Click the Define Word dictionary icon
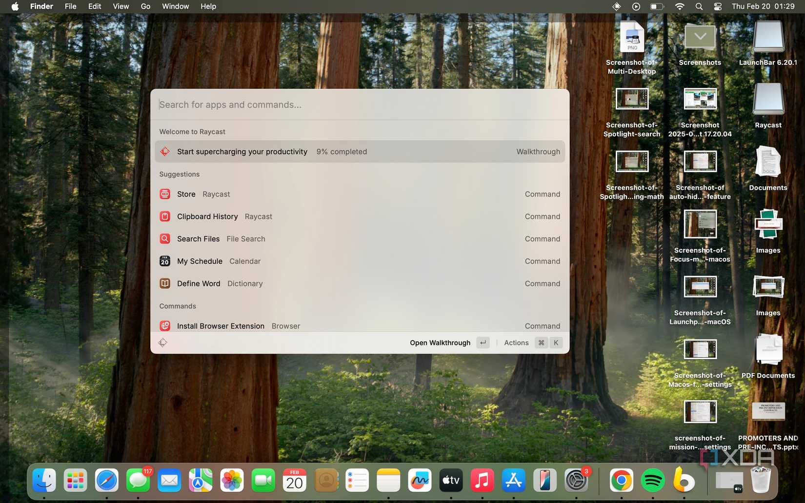 click(x=164, y=283)
